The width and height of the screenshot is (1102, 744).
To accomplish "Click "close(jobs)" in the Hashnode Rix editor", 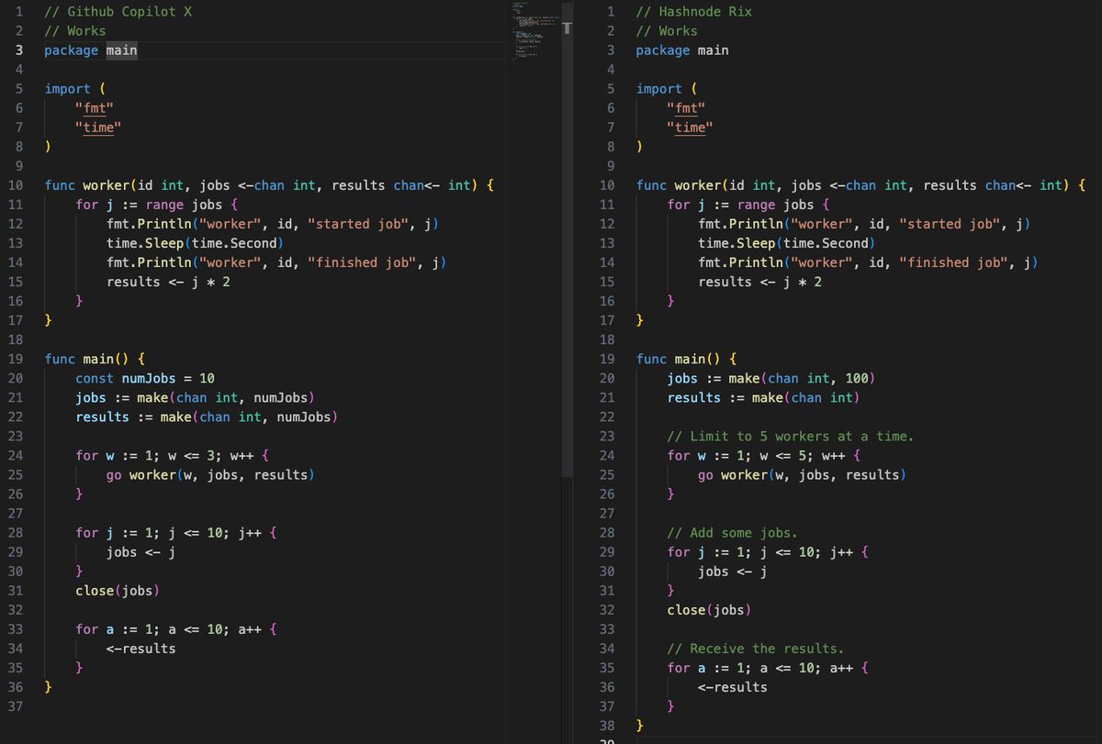I will tap(710, 609).
